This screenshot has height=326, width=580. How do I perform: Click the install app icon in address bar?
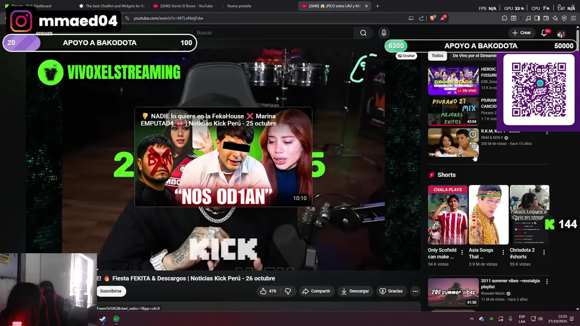tap(411, 18)
